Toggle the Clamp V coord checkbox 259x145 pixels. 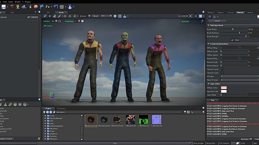222,72
